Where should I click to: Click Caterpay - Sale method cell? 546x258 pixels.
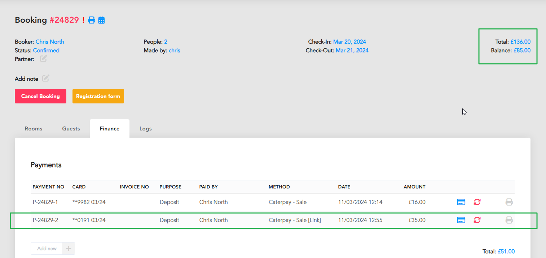[x=287, y=202]
